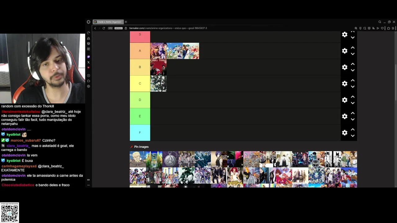Image resolution: width=397 pixels, height=223 pixels.
Task: Click chat username marcos_subaru67
Action: 26,141
